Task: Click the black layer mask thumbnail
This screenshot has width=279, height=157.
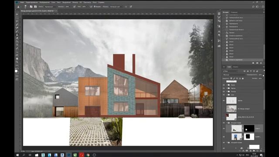Action: [x=249, y=128]
